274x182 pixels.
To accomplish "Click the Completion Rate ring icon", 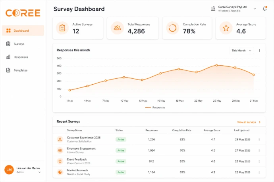I will pos(172,28).
